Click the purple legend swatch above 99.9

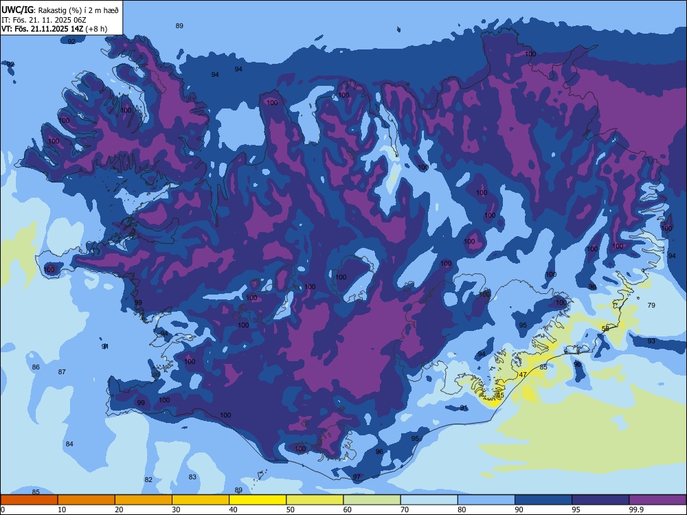(657, 500)
